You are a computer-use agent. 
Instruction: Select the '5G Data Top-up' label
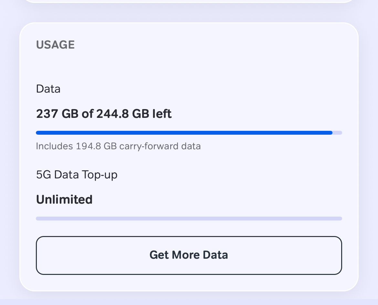(x=77, y=175)
